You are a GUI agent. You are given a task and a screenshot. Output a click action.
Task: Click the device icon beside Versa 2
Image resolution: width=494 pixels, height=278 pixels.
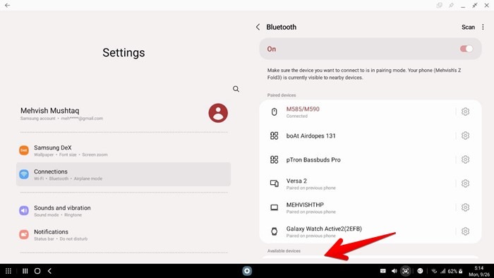click(274, 183)
